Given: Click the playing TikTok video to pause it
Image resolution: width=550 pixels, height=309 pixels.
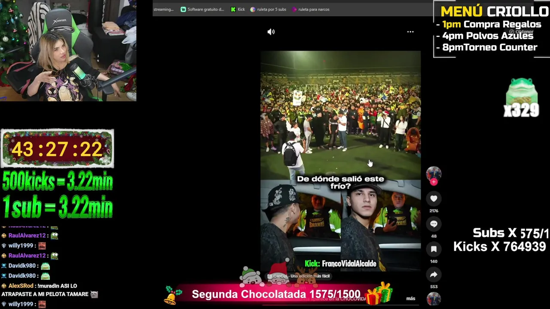Looking at the screenshot, I should point(340,161).
